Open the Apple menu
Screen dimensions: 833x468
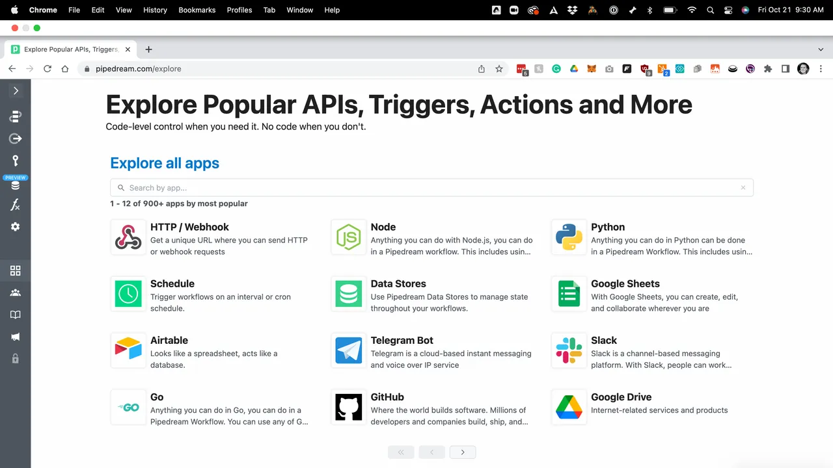[14, 10]
